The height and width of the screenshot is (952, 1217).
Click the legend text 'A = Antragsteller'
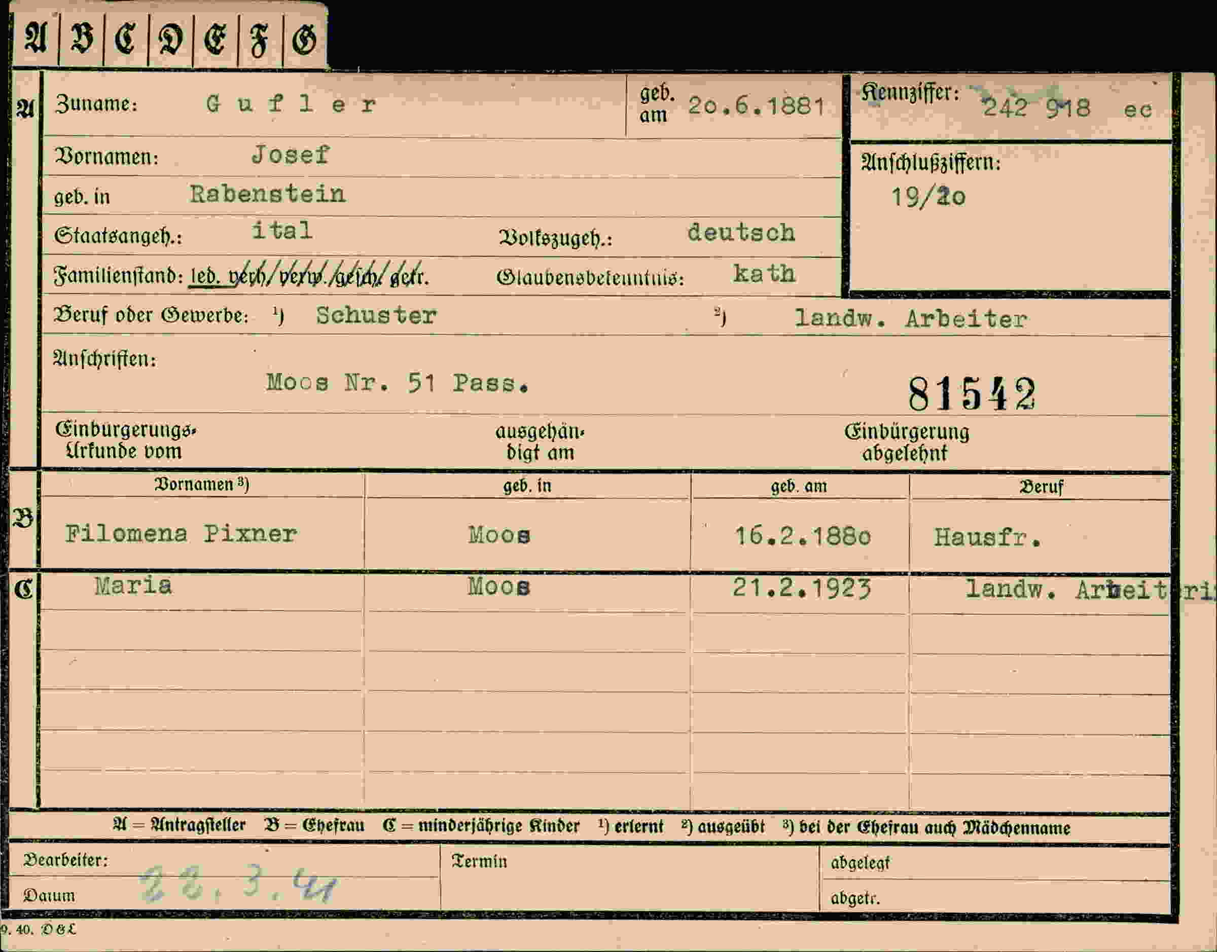(179, 825)
